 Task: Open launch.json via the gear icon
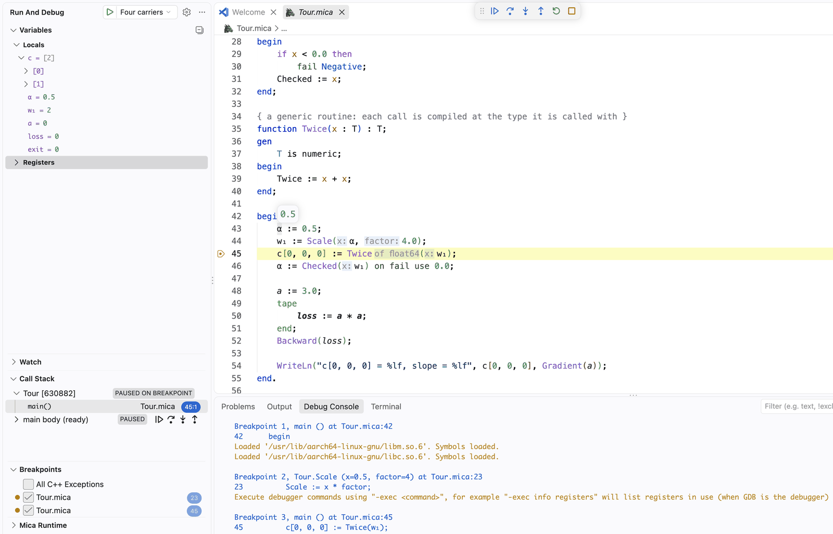coord(187,12)
